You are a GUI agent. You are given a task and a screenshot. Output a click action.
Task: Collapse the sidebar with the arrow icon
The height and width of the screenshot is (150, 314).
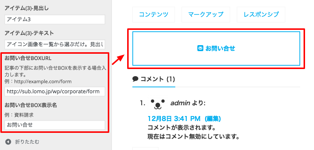[x=8, y=142]
